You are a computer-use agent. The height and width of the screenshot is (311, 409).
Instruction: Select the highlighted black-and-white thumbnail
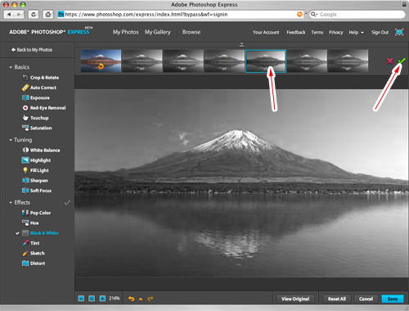266,61
